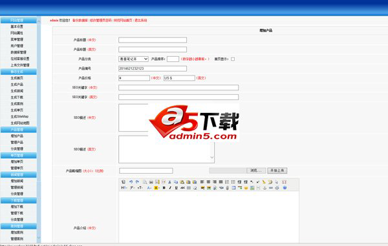Click the 浏览... browse file button

[256, 170]
